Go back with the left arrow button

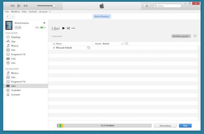tap(8, 16)
